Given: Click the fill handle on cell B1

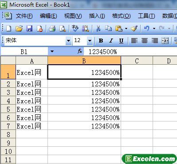Looking at the screenshot, I should point(121,79).
